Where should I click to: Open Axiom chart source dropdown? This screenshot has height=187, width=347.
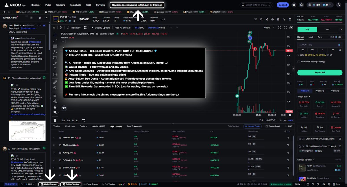[268, 28]
